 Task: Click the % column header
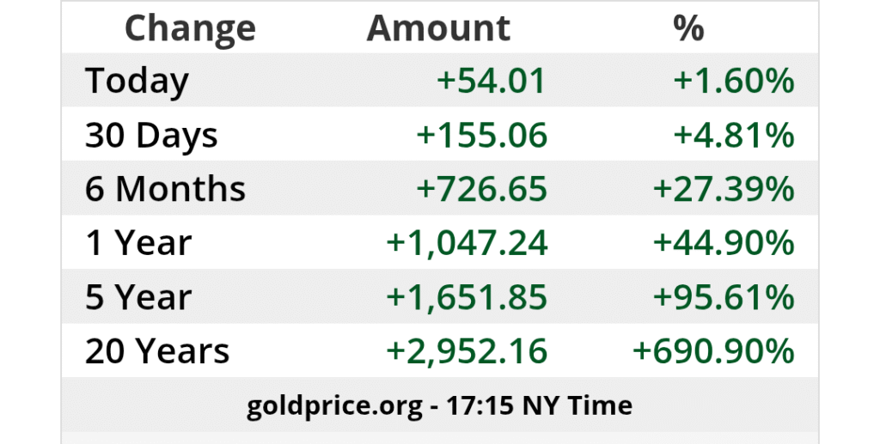[688, 28]
